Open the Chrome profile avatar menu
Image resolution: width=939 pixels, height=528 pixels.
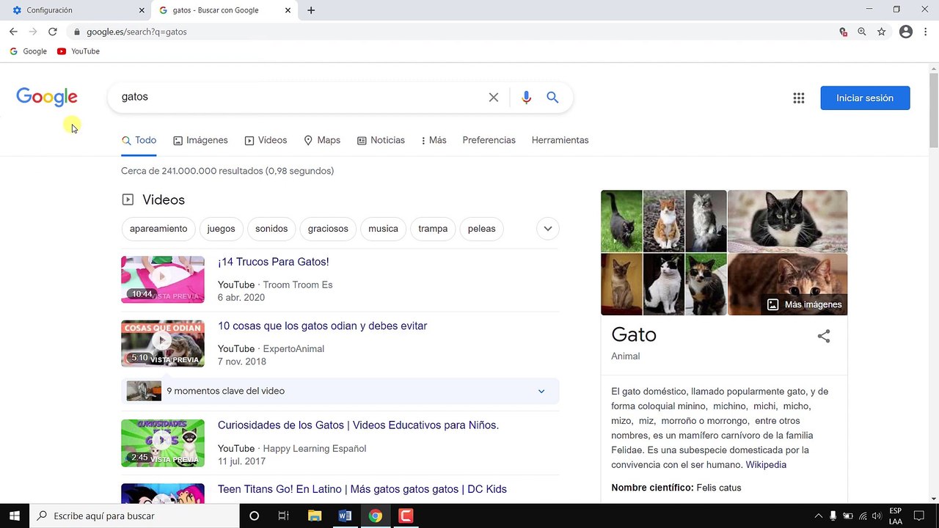tap(906, 32)
